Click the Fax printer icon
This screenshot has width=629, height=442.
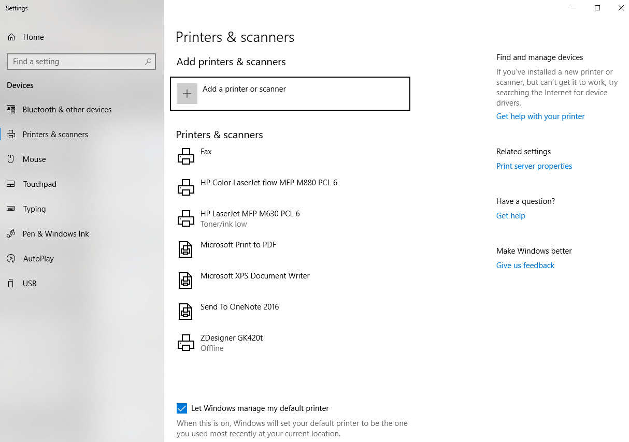coord(186,156)
